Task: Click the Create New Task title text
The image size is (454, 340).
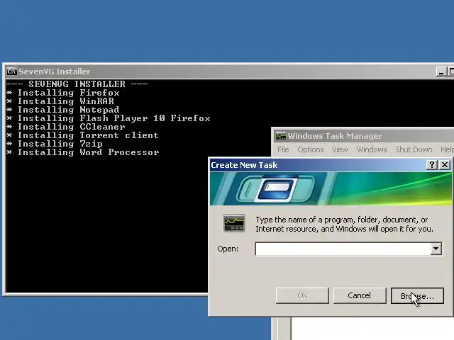Action: pos(244,165)
